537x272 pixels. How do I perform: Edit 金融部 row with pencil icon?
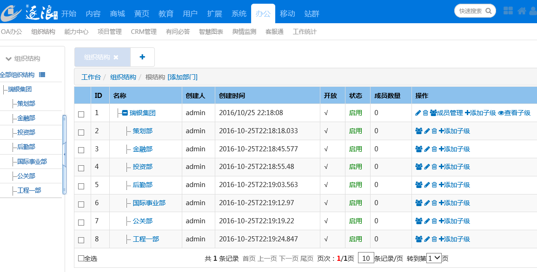click(x=427, y=149)
